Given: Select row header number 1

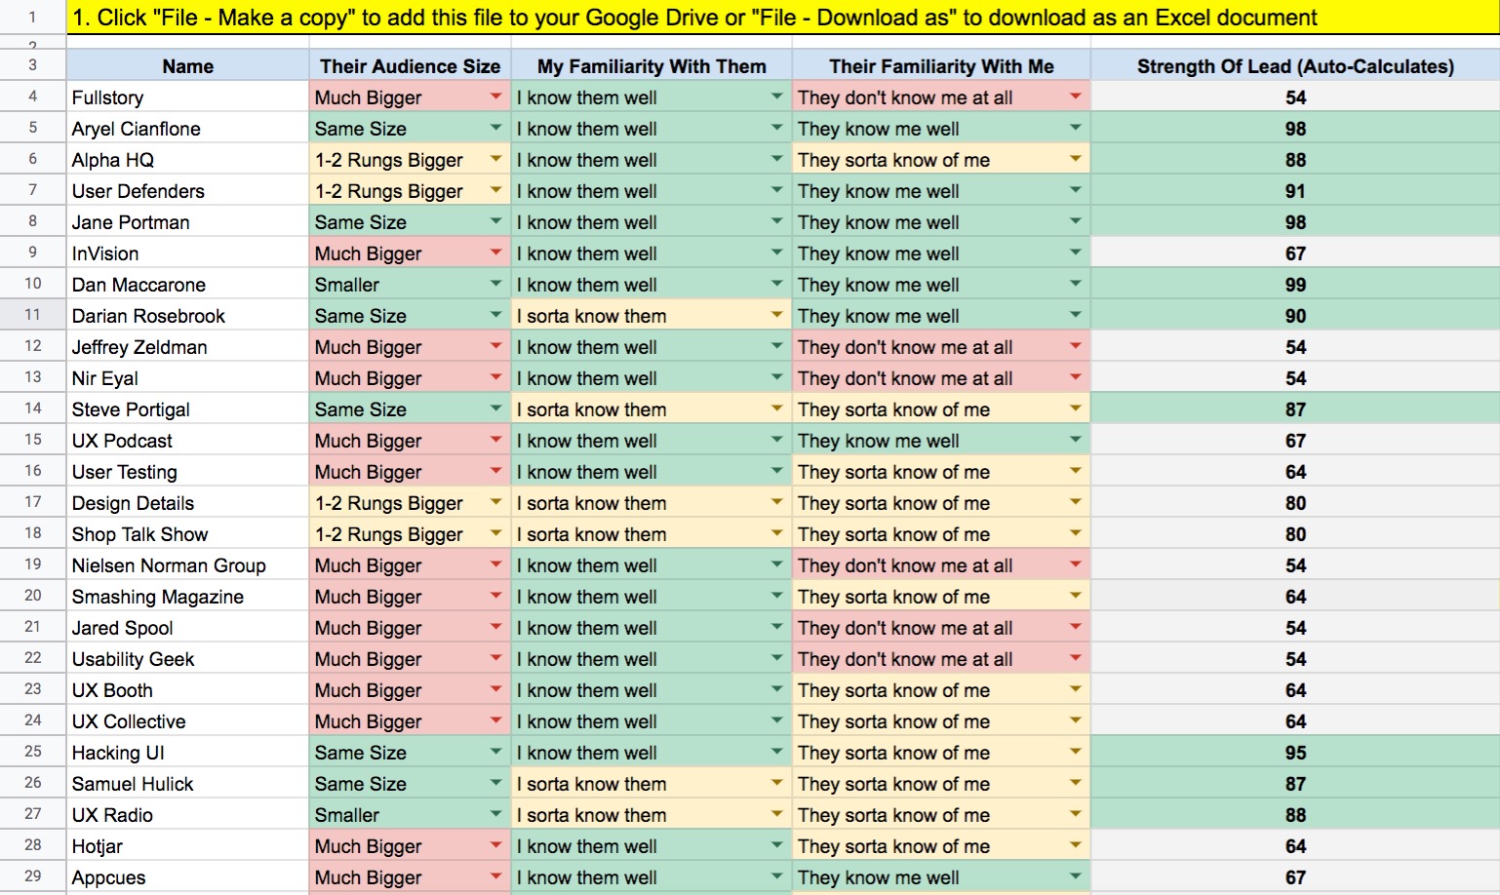Looking at the screenshot, I should 32,18.
